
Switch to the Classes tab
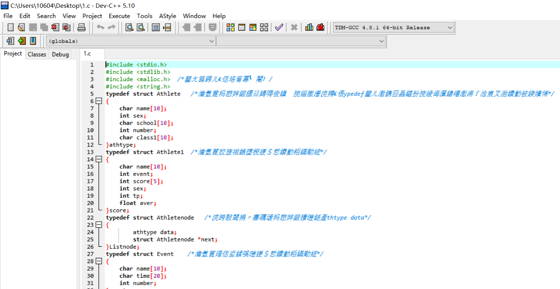coord(37,54)
